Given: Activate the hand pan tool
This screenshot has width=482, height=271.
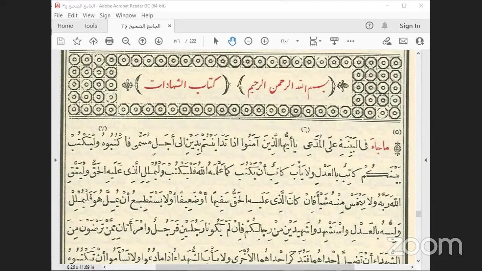Looking at the screenshot, I should pos(232,41).
